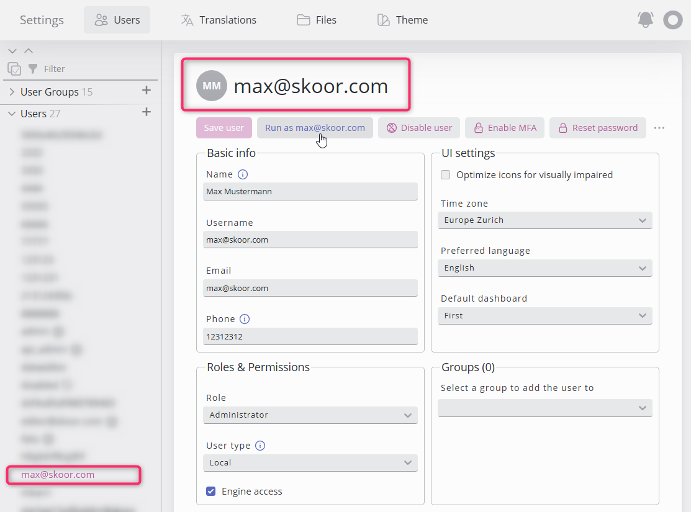Open the Preferred language dropdown

pyautogui.click(x=544, y=268)
